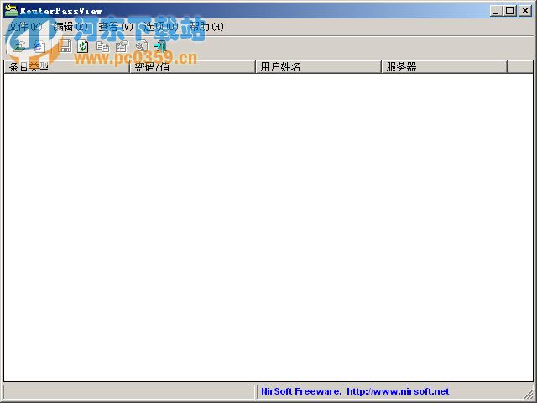
Task: Sort by the 条目类型 column header
Action: [67, 67]
